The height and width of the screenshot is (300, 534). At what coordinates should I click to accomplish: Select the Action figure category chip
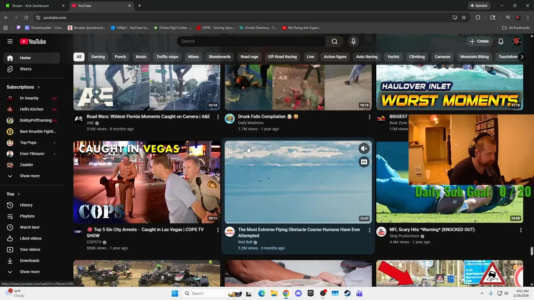pyautogui.click(x=335, y=57)
